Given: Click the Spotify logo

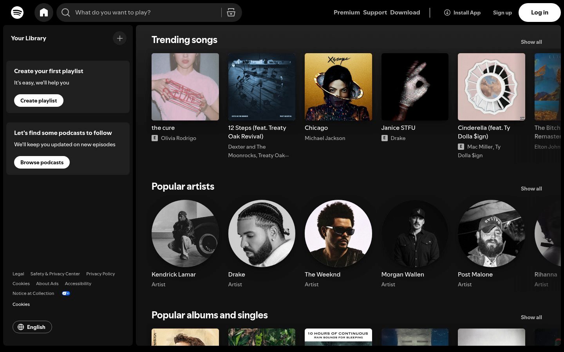Looking at the screenshot, I should click(x=17, y=13).
